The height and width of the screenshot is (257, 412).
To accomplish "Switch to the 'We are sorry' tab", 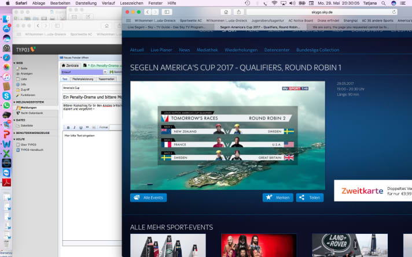I will tap(352, 27).
